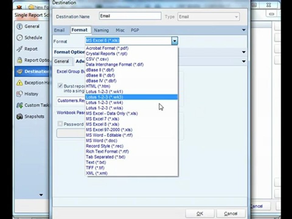Screen dimensions: 292x219
Task: Open Custom Tasks sidebar item
Action: point(32,105)
